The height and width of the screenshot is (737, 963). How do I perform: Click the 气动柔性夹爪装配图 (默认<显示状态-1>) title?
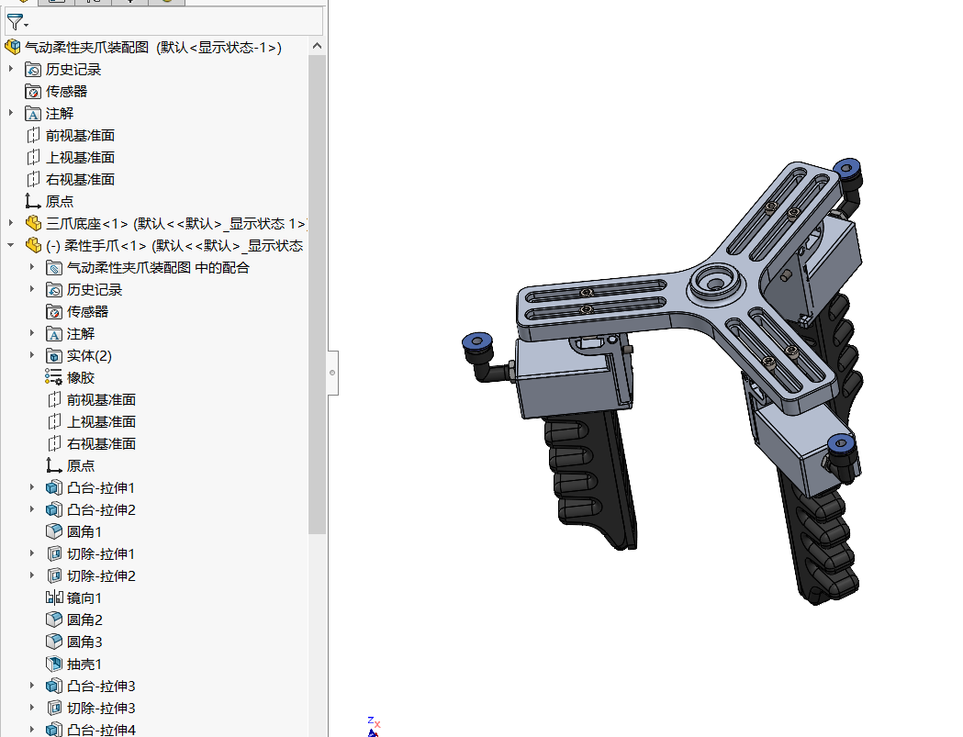[x=153, y=48]
